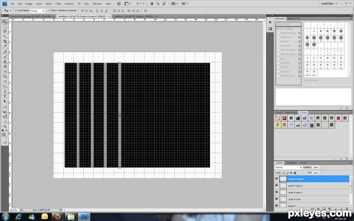
Task: Open the Filter menu
Action: coord(58,4)
